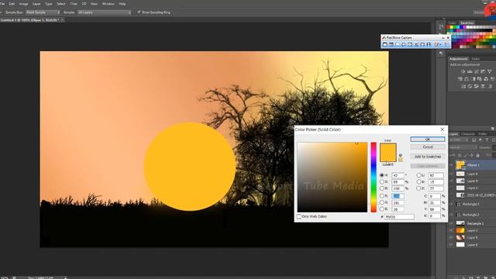Click the hex color input field
The height and width of the screenshot is (279, 496).
pyautogui.click(x=399, y=217)
